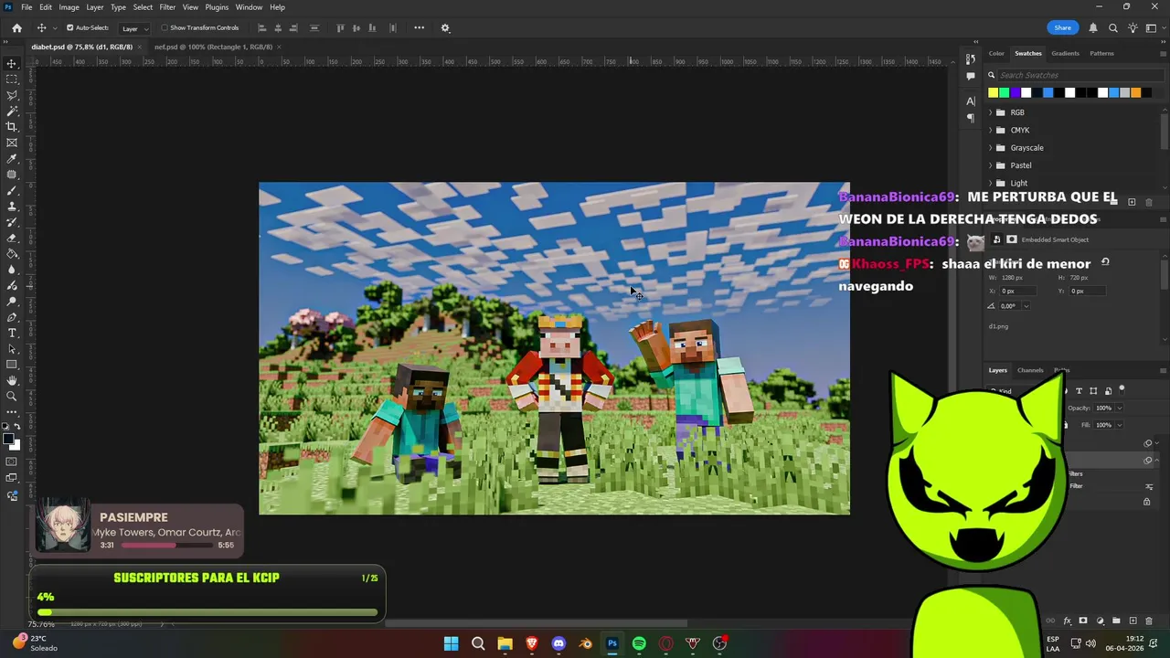Enable the Show Transform Controls checkbox
The image size is (1170, 658).
click(165, 28)
